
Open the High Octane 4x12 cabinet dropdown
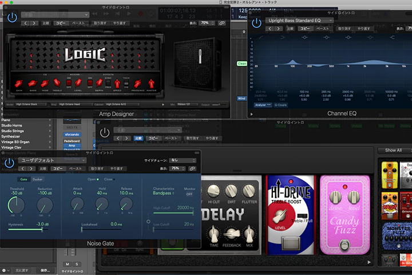(122, 104)
